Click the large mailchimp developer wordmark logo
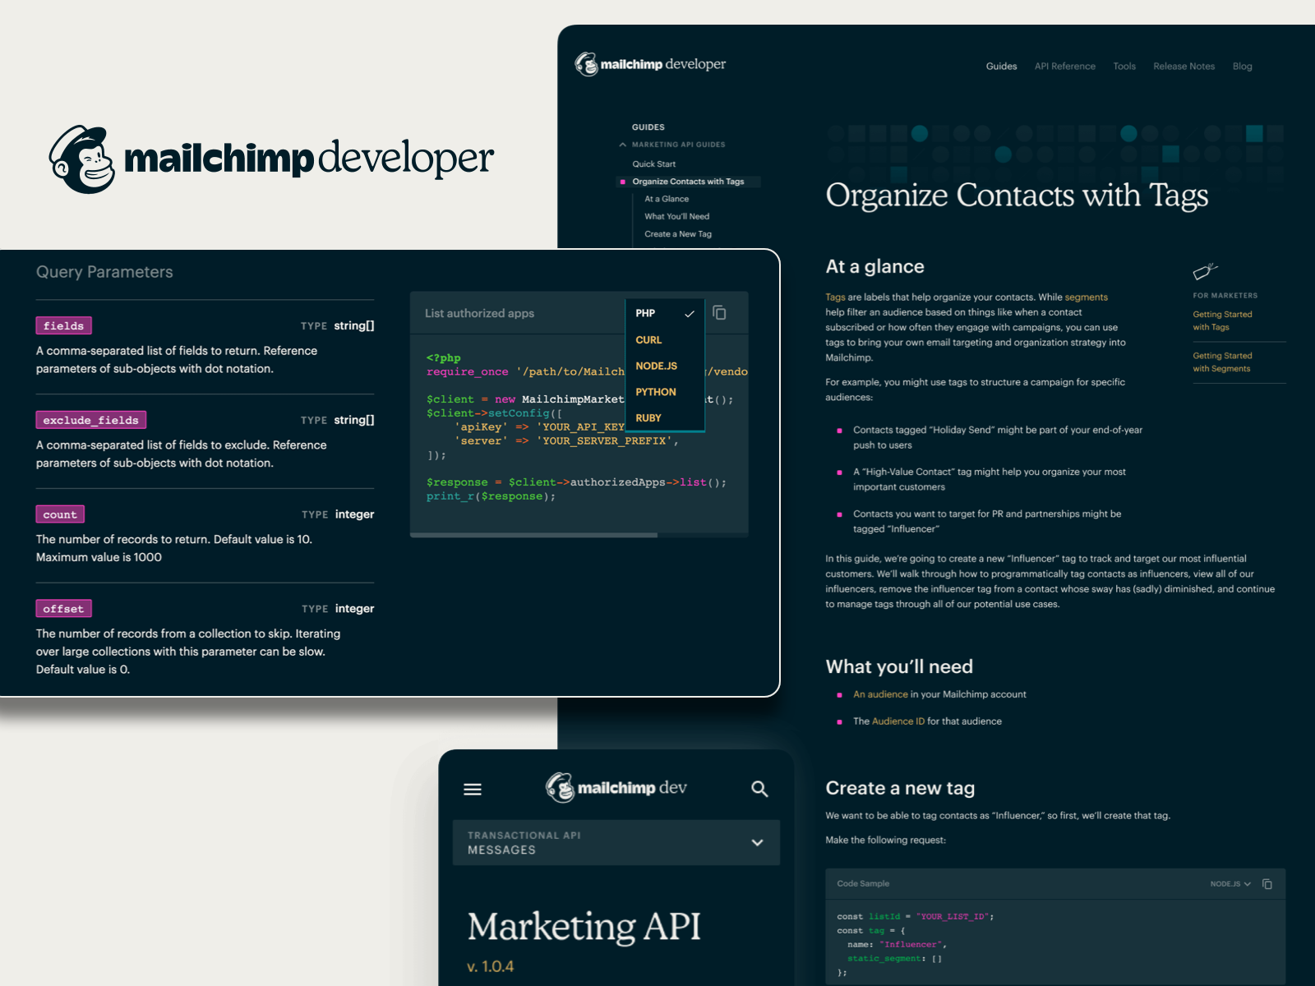1315x986 pixels. pos(271,159)
